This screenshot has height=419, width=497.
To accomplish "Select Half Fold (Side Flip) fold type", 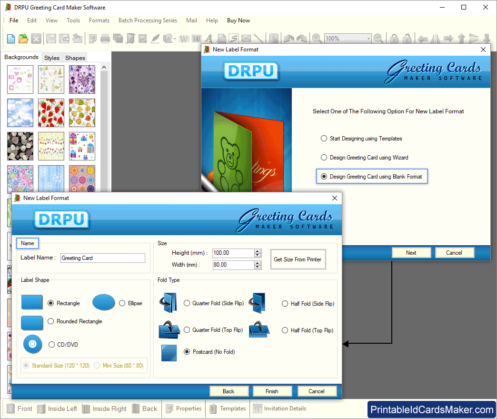I will [x=308, y=304].
